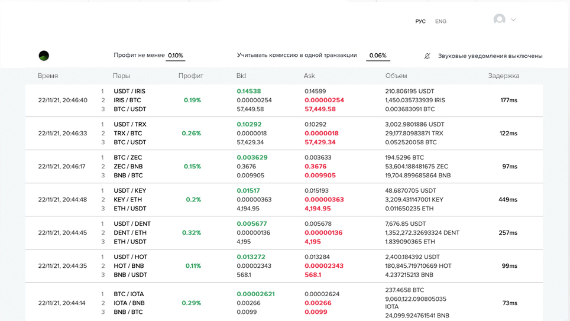
Task: Click the commission 0.06% field
Action: click(x=378, y=56)
